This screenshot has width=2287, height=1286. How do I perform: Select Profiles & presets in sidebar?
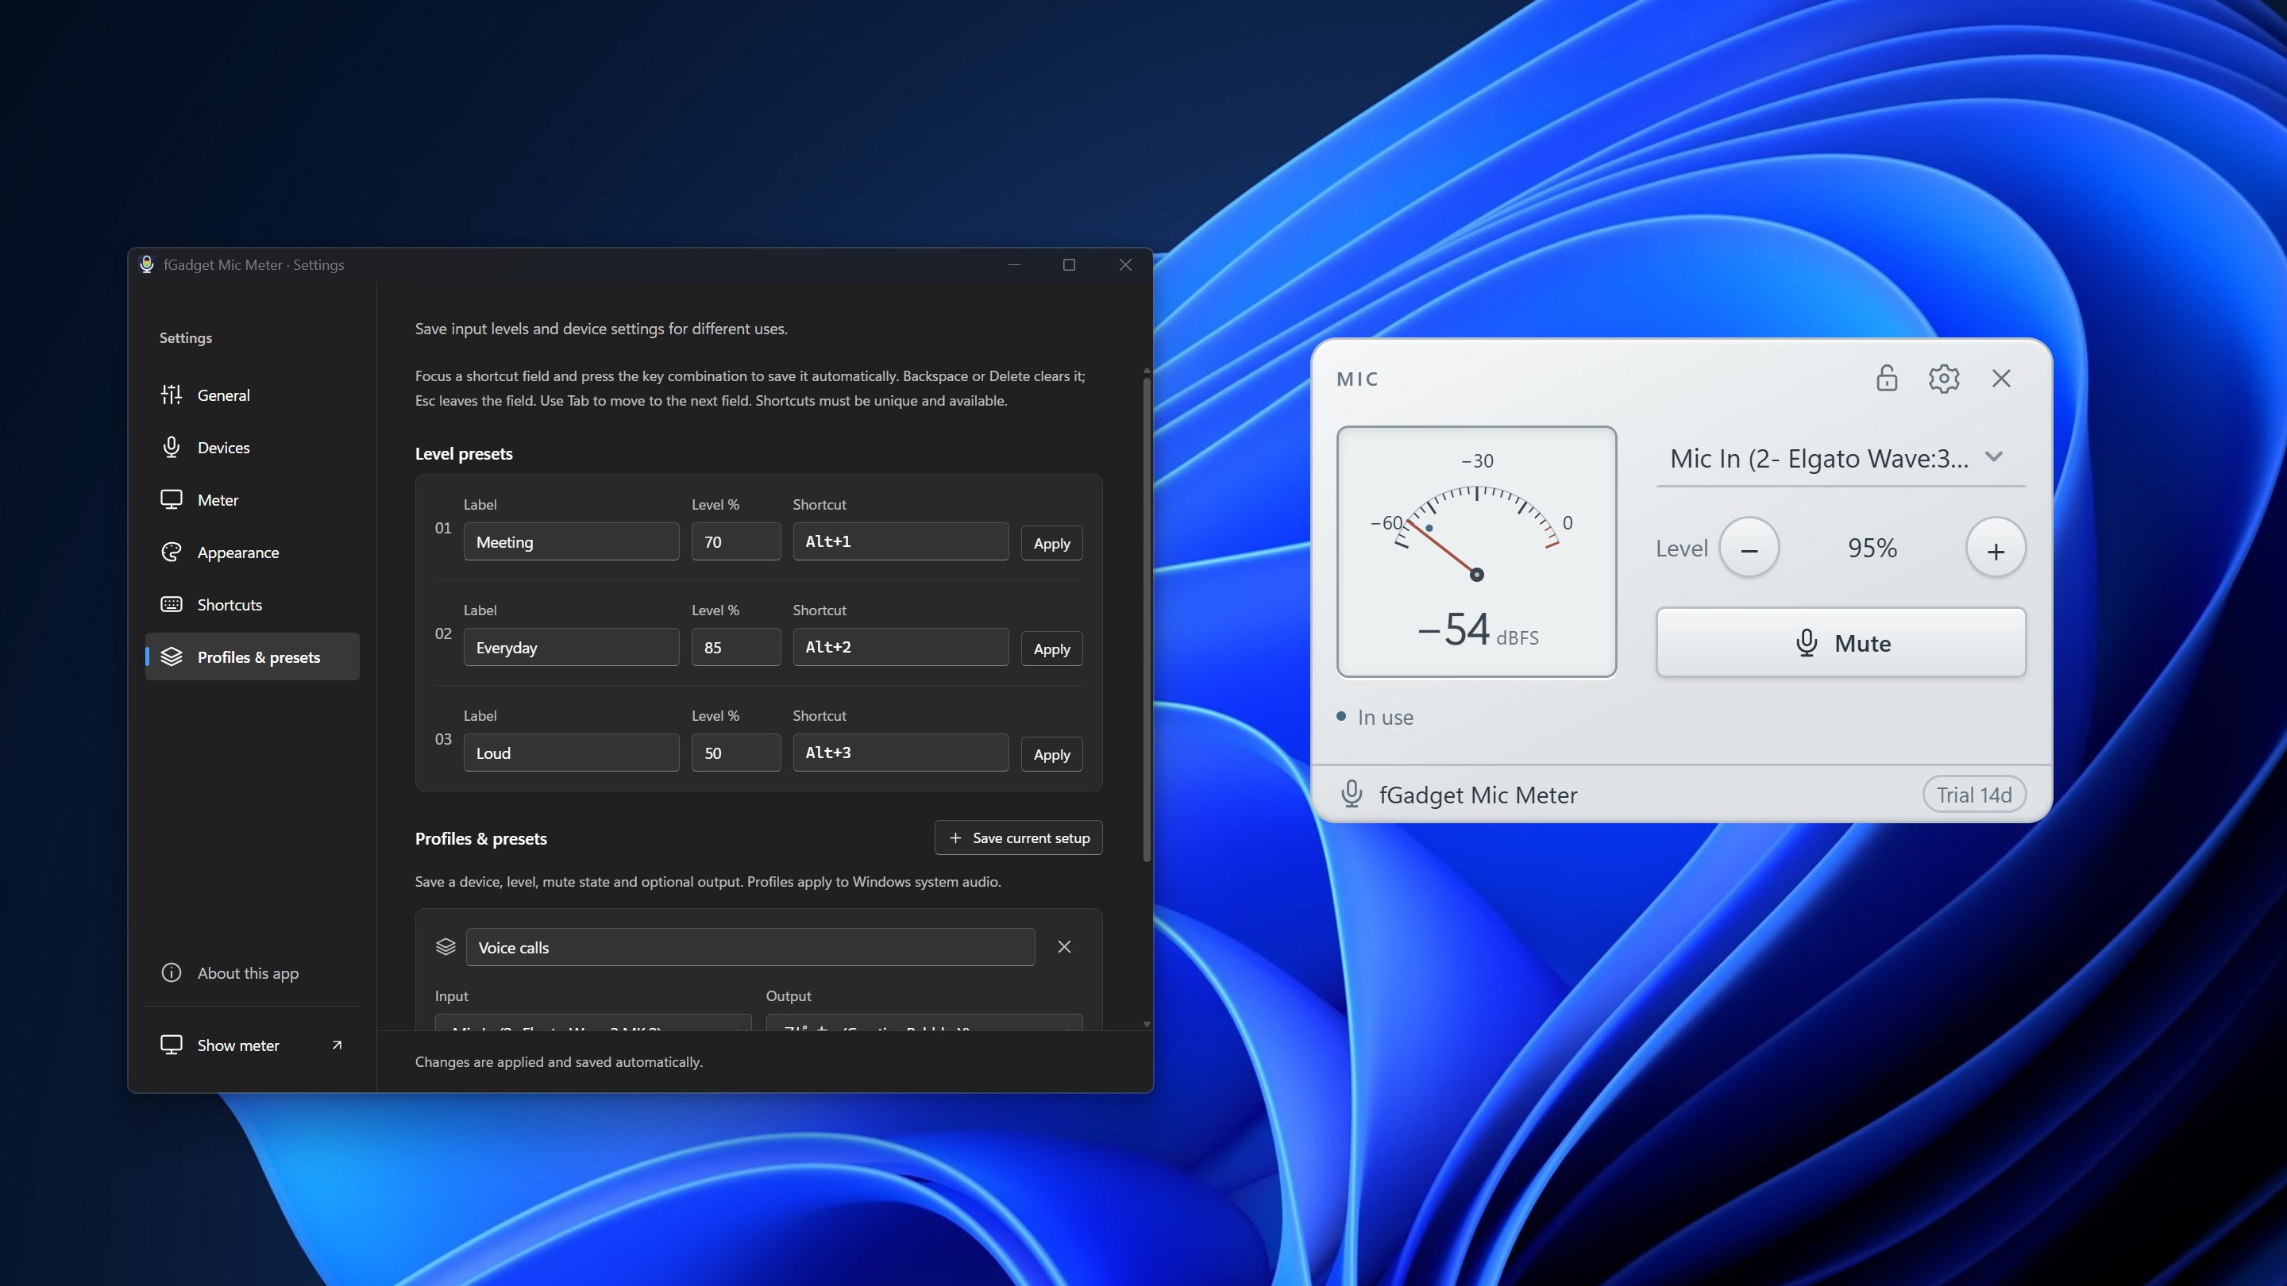click(253, 656)
